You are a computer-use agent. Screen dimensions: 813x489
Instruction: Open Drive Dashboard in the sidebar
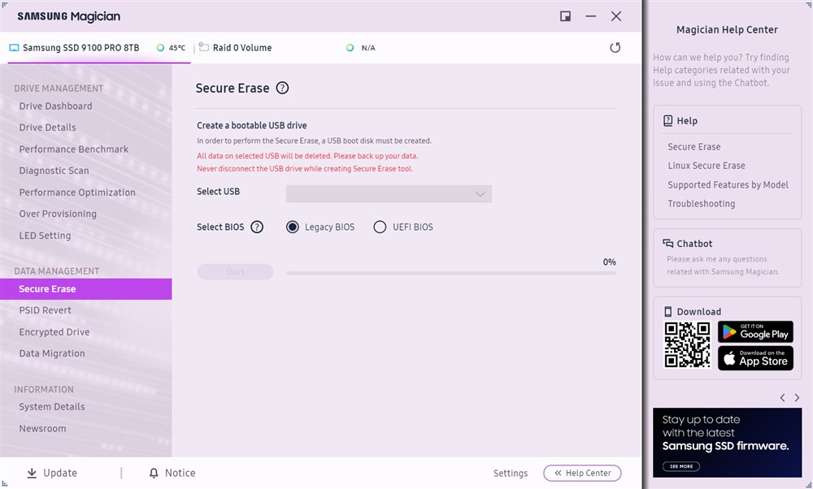[x=55, y=106]
